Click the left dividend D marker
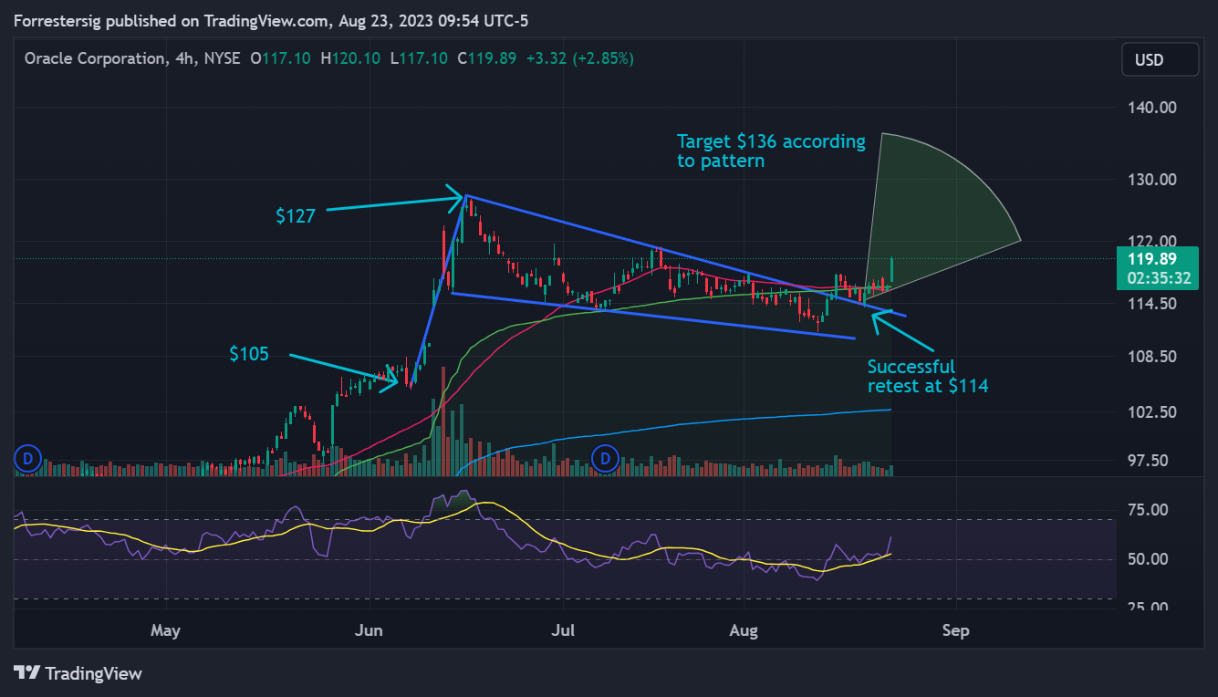 point(28,458)
